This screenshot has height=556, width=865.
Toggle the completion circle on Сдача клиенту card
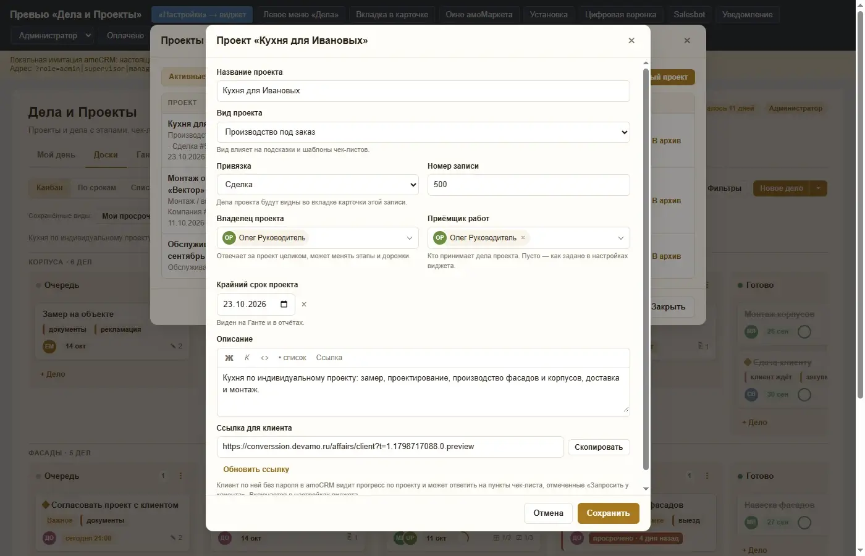click(804, 395)
